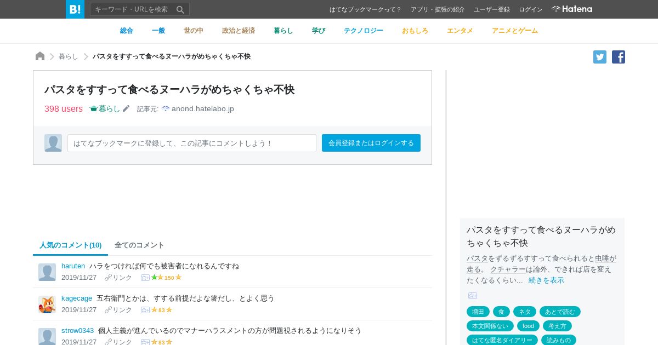Share the page on Twitter

(600, 57)
